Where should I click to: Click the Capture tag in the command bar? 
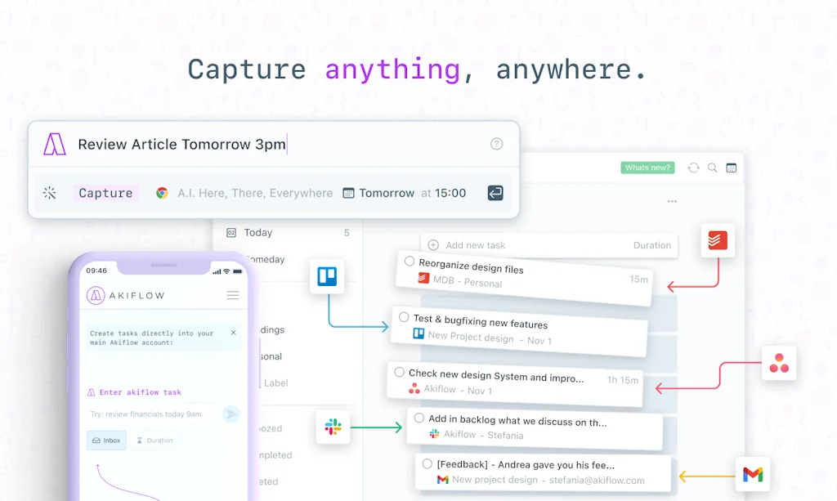105,193
